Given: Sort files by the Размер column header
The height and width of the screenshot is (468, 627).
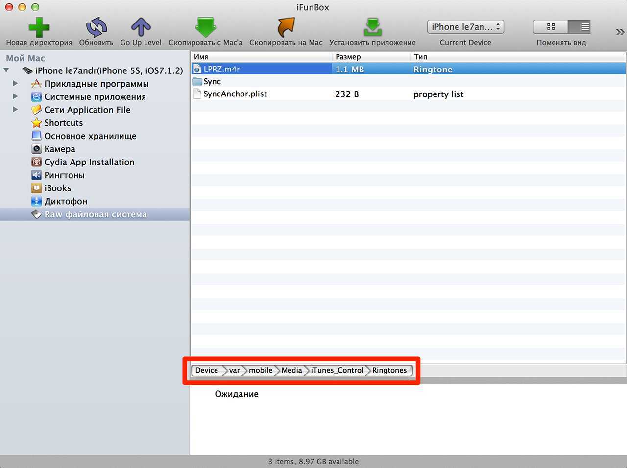Looking at the screenshot, I should (x=372, y=57).
